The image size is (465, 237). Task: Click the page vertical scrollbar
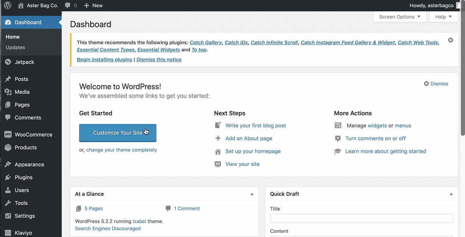click(x=462, y=76)
